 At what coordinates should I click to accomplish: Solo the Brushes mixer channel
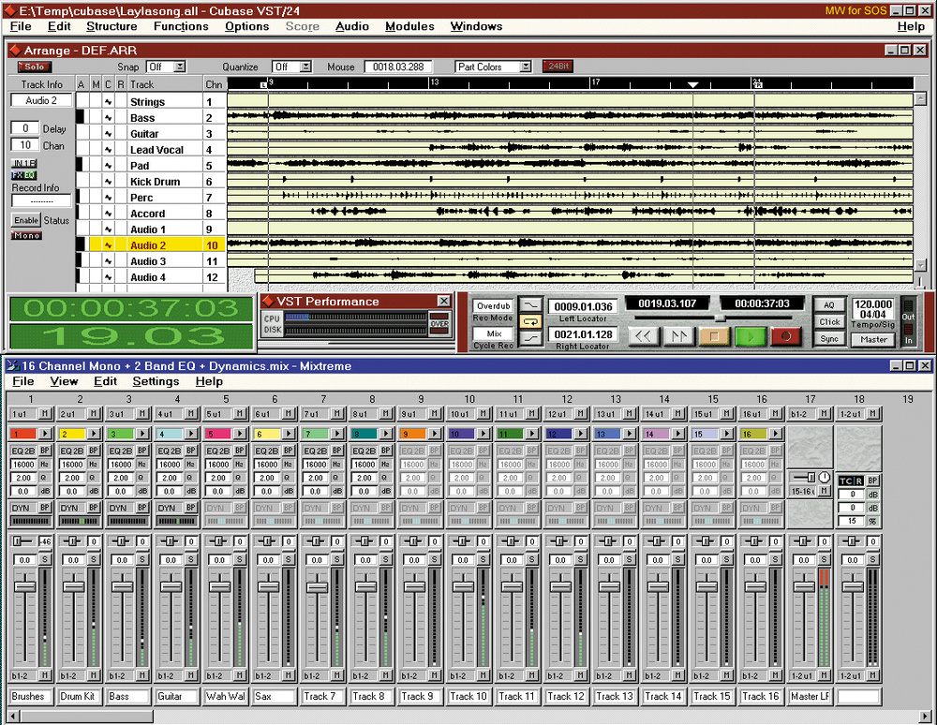(45, 559)
